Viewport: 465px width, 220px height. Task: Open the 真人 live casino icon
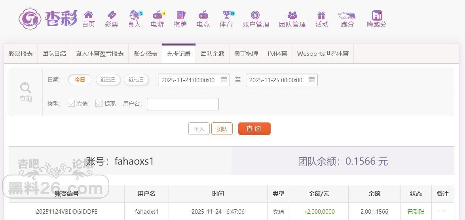[135, 15]
